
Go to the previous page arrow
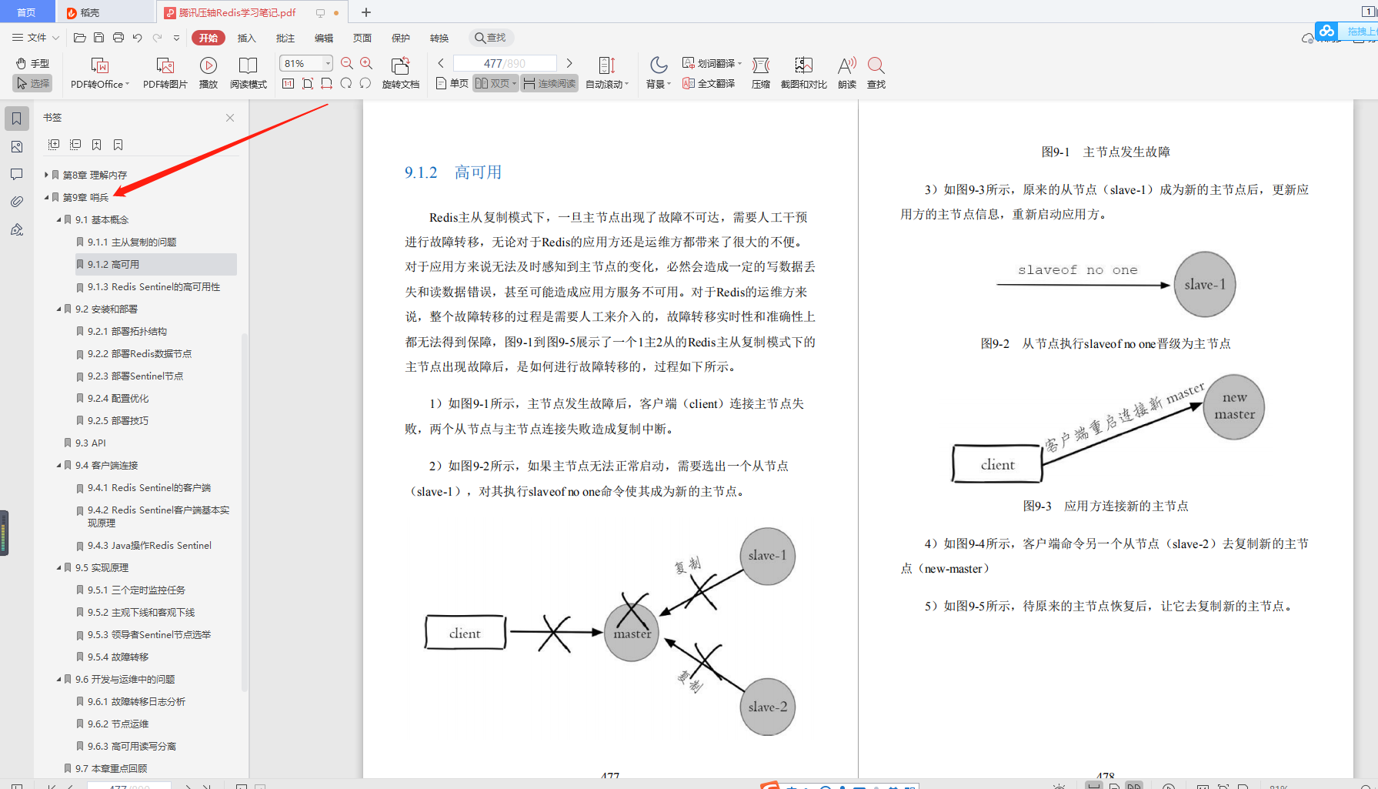point(441,63)
